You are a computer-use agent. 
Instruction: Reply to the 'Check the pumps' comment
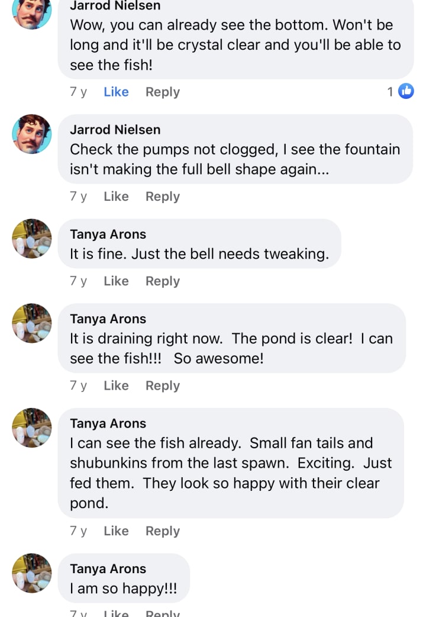[163, 197]
